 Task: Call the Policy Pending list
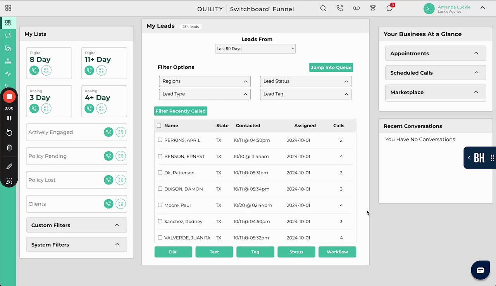(x=108, y=156)
